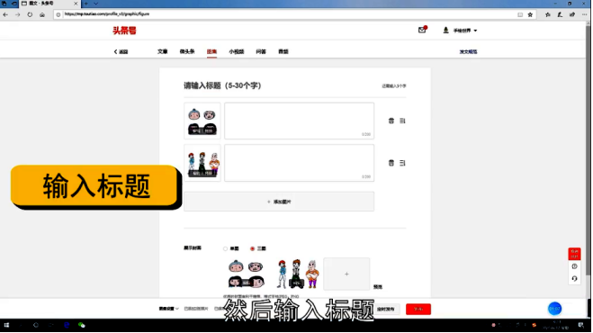Screen dimensions: 593x333
Task: Click the second cover image thumbnail
Action: (x=298, y=274)
